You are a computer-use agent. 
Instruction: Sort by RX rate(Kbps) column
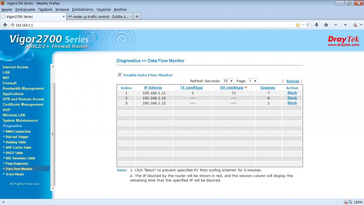point(232,88)
